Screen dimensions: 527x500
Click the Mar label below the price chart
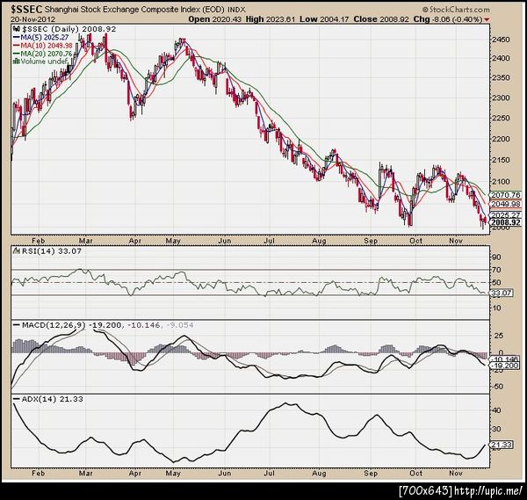tap(86, 241)
